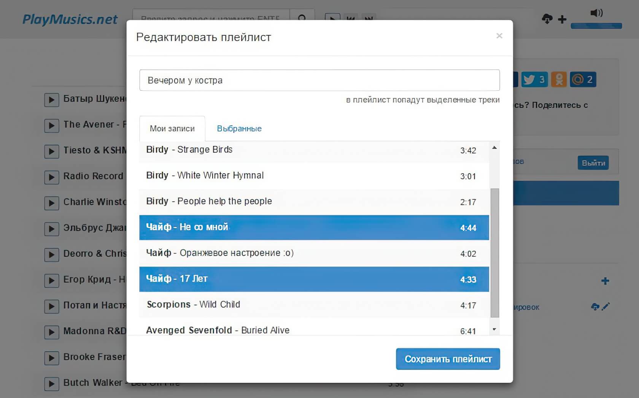Close the edit playlist dialog
Screen dimensions: 639x398
[x=499, y=36]
